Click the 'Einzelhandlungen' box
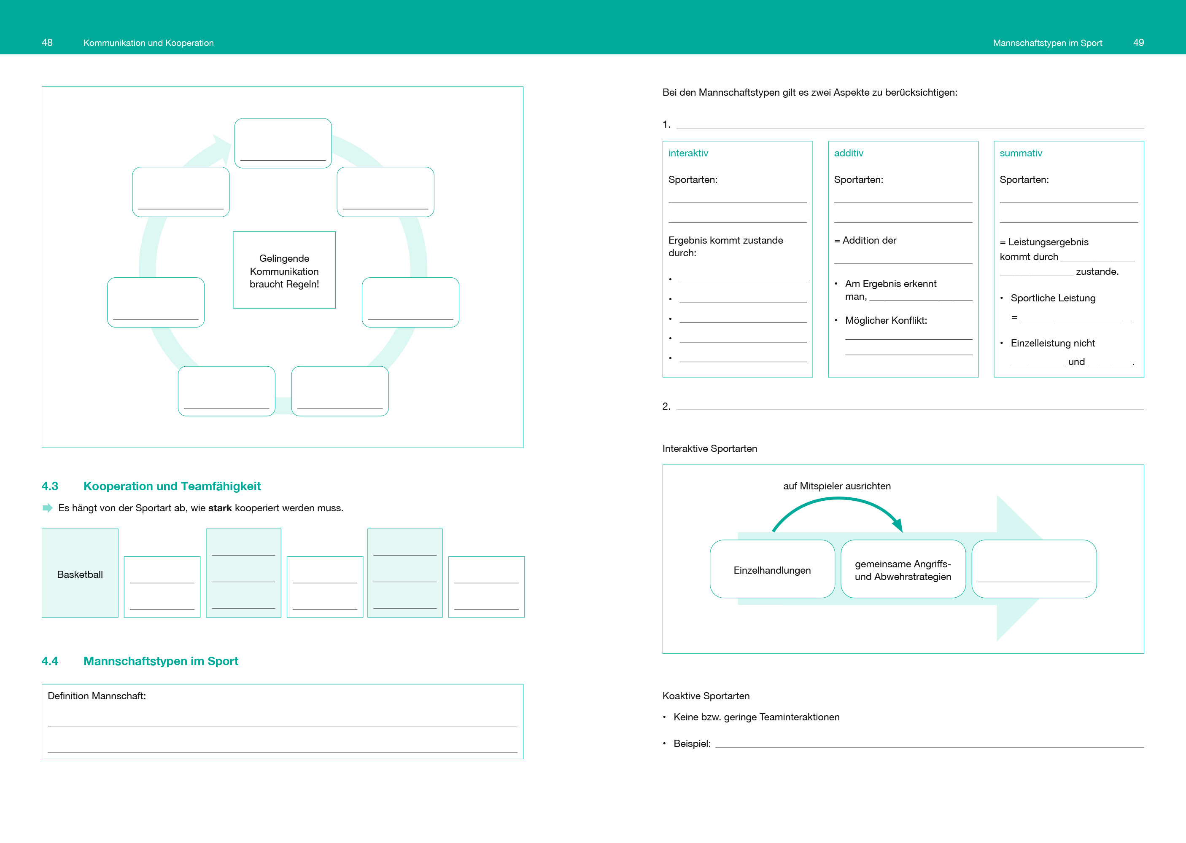1186x843 pixels. (772, 569)
